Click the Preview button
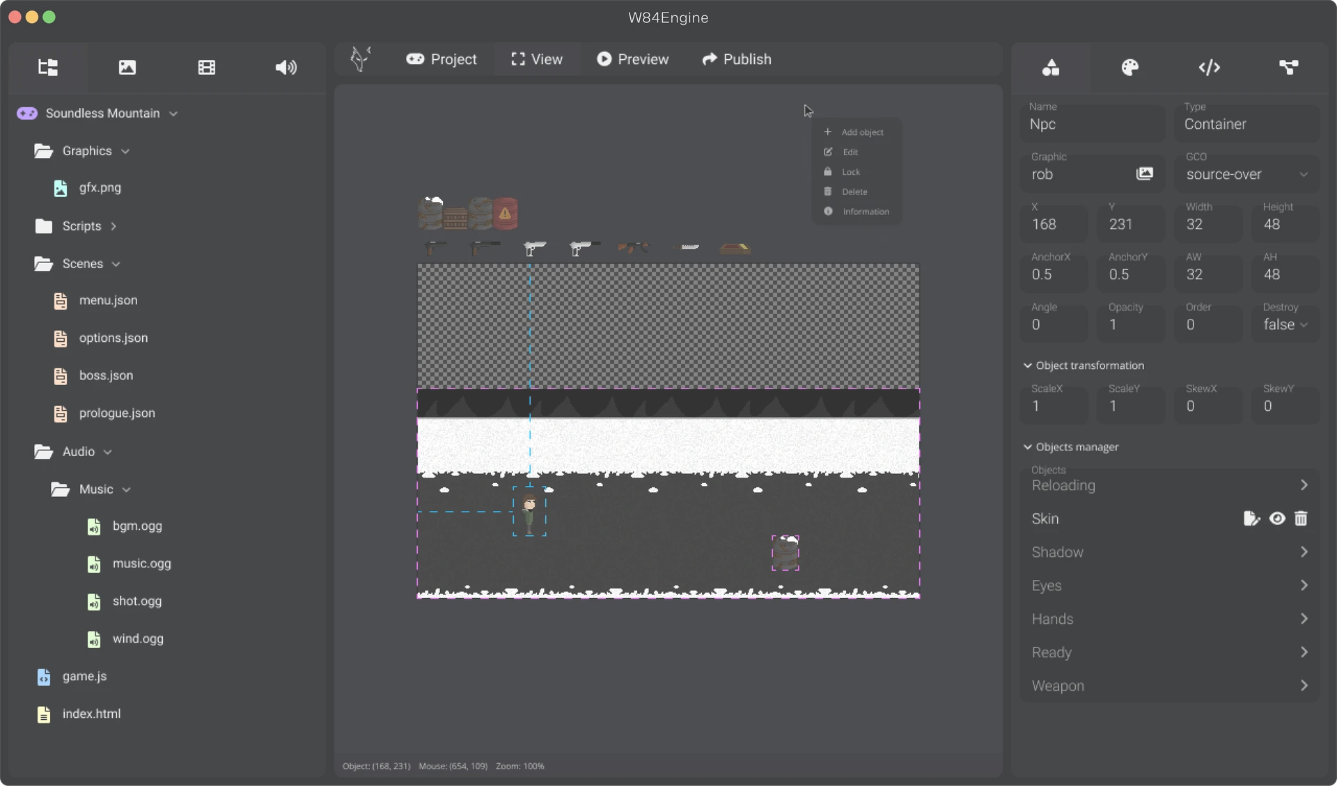This screenshot has width=1337, height=786. [632, 59]
